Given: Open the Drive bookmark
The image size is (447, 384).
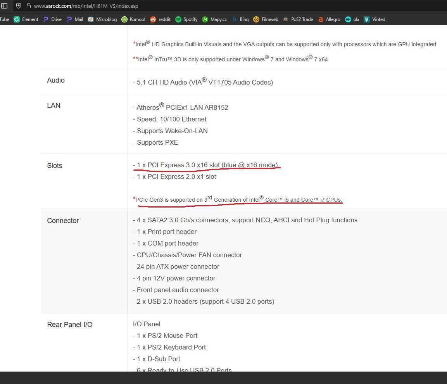Looking at the screenshot, I should [52, 19].
